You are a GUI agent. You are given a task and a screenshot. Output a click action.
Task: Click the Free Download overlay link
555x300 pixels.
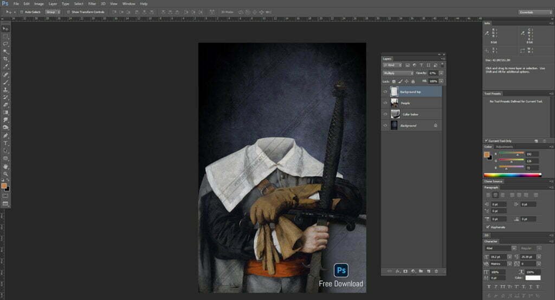[341, 283]
